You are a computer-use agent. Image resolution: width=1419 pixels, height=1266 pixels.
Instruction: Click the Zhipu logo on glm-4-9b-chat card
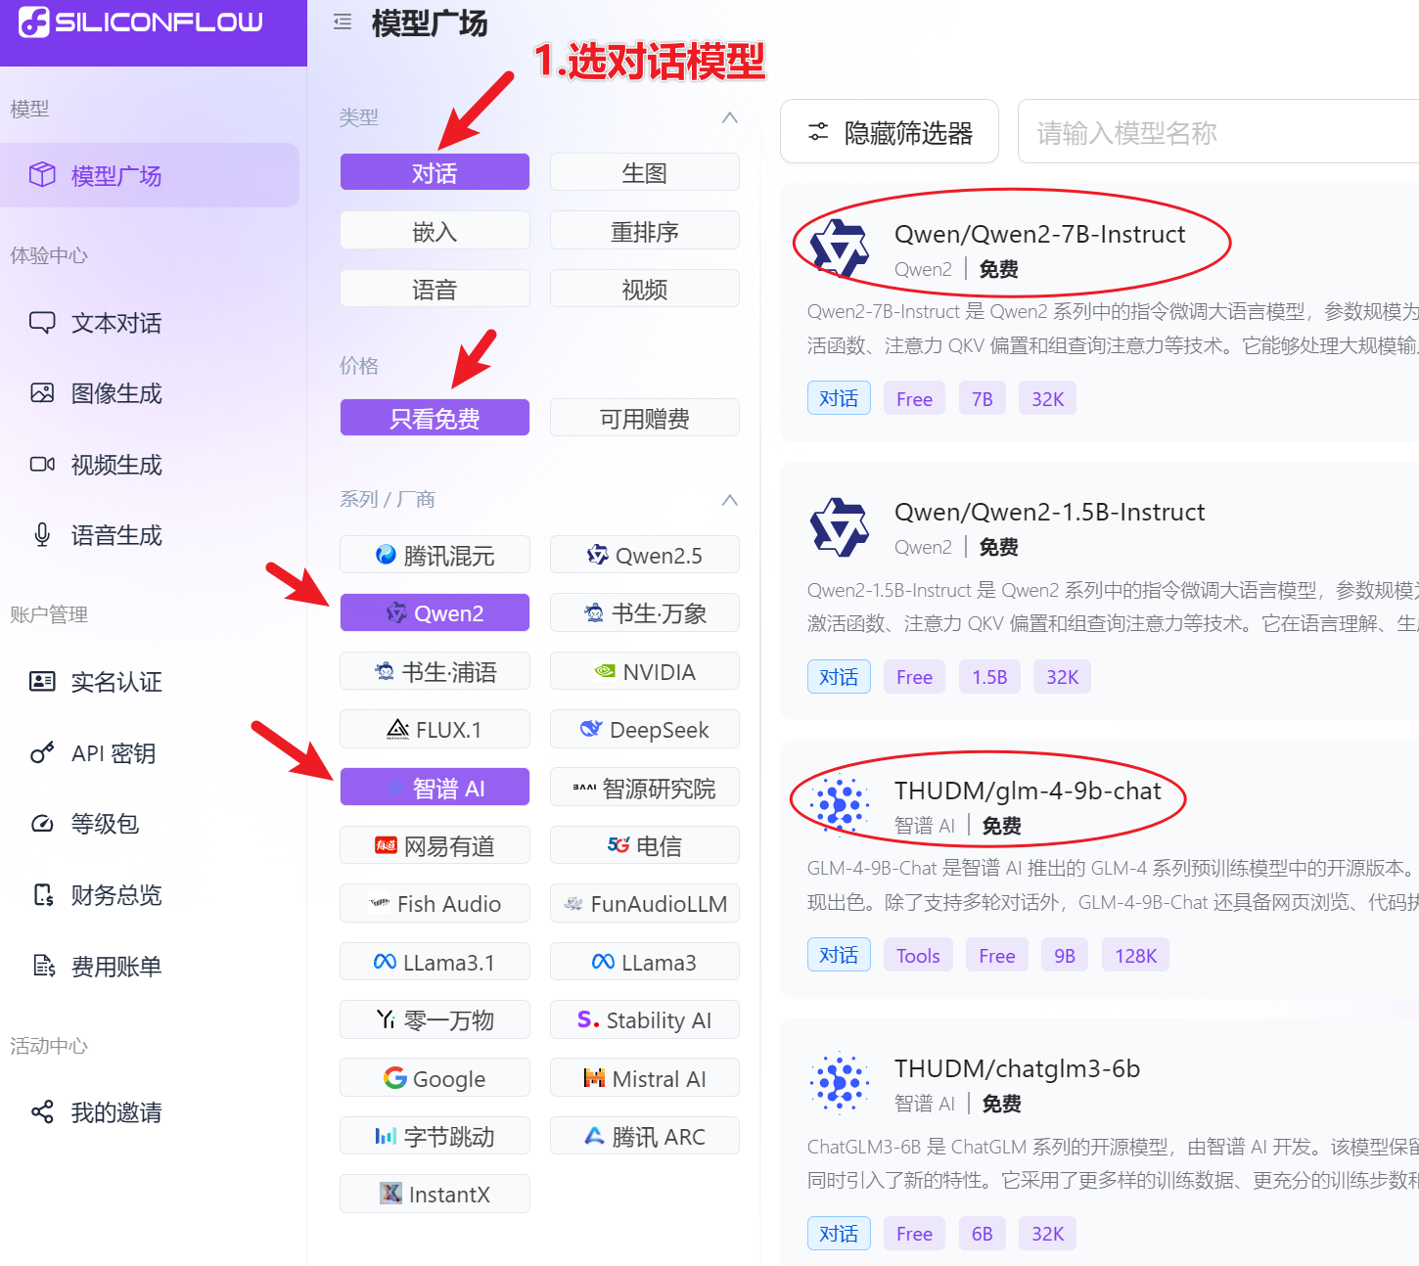(840, 805)
